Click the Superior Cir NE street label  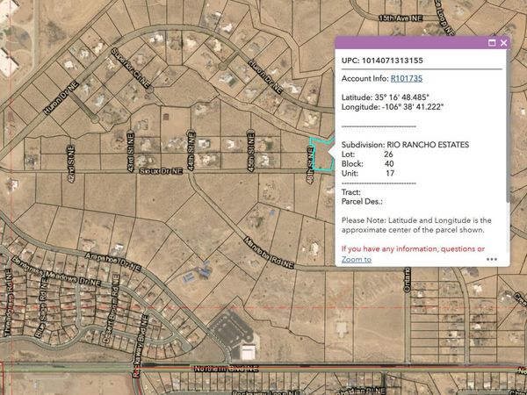point(130,68)
